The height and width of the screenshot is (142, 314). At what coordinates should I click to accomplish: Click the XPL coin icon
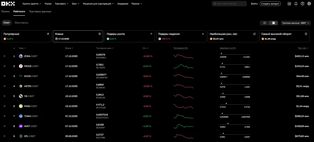point(21,136)
